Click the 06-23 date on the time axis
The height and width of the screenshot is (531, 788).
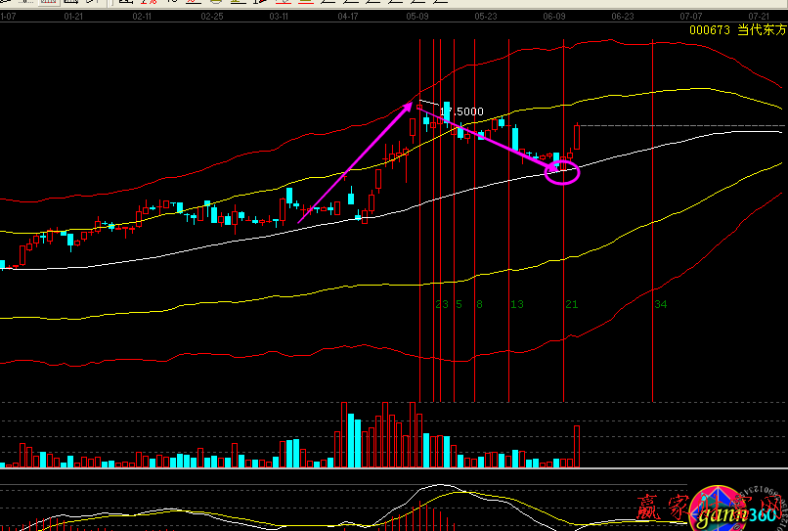(622, 18)
